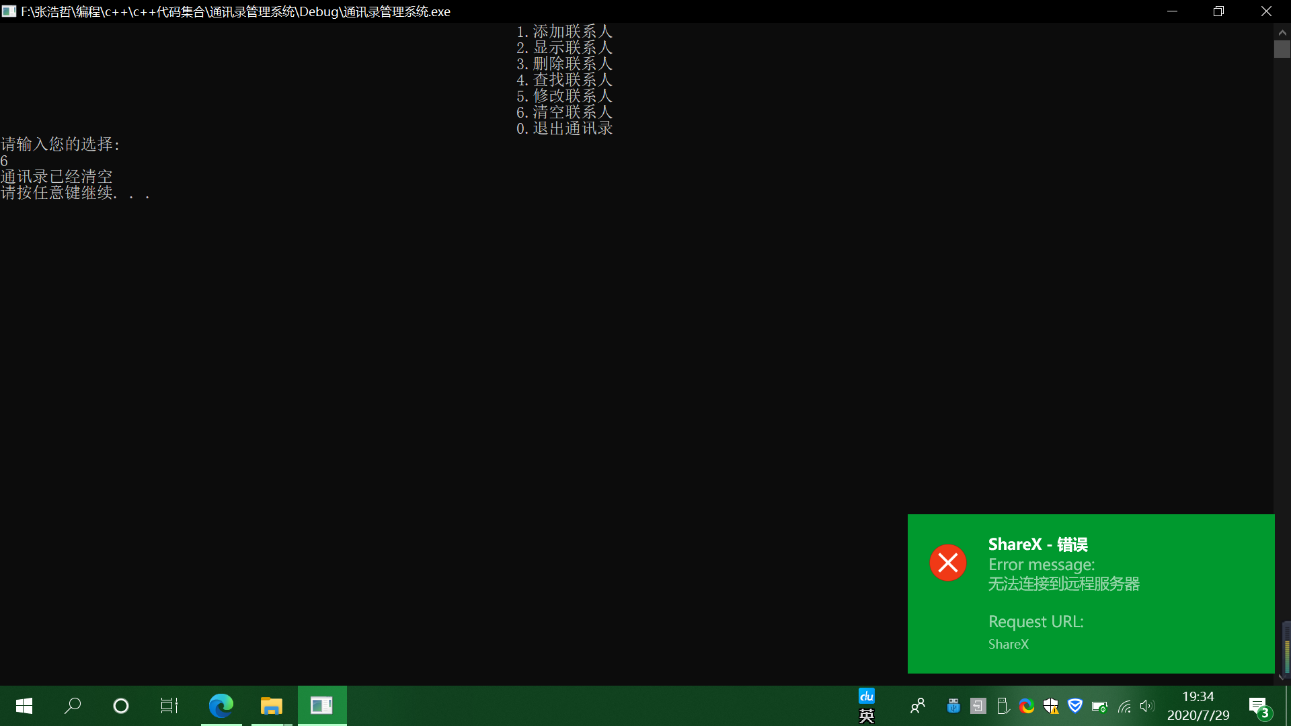The image size is (1291, 726).
Task: Launch Microsoft Edge from the taskbar
Action: [x=221, y=706]
